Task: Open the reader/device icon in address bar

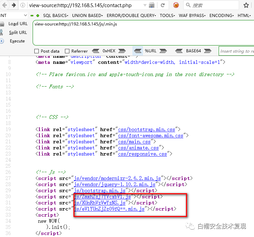Action: (152, 5)
